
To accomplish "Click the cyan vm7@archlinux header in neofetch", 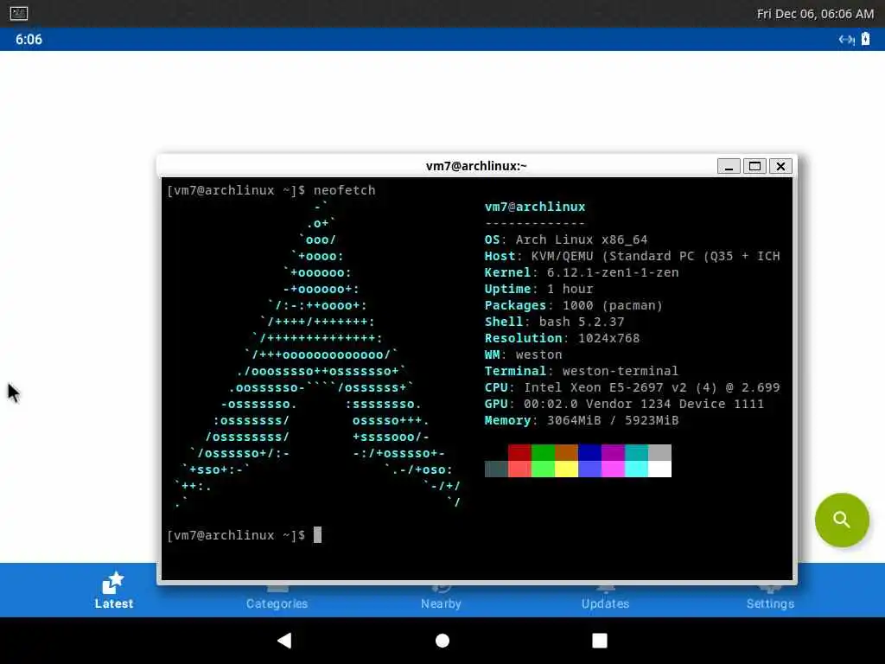I will point(534,207).
